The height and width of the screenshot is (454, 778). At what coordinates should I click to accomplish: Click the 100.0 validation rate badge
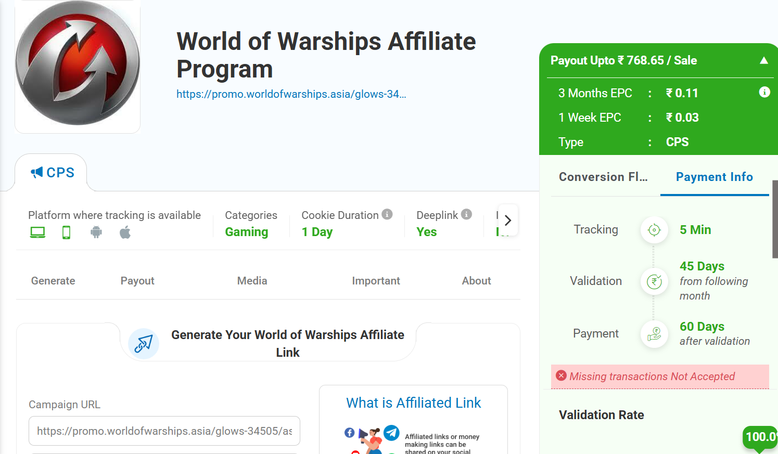(761, 437)
